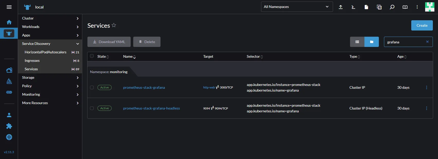Open the http-web target link
Viewport: 438px width, 159px height.
click(x=209, y=87)
